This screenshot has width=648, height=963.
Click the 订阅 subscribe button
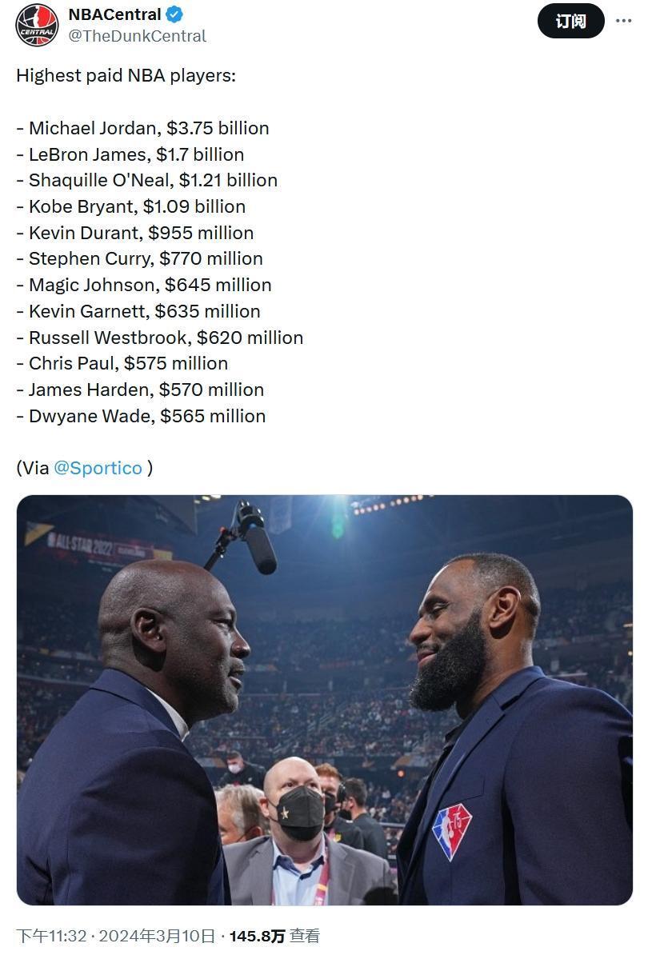(x=570, y=22)
